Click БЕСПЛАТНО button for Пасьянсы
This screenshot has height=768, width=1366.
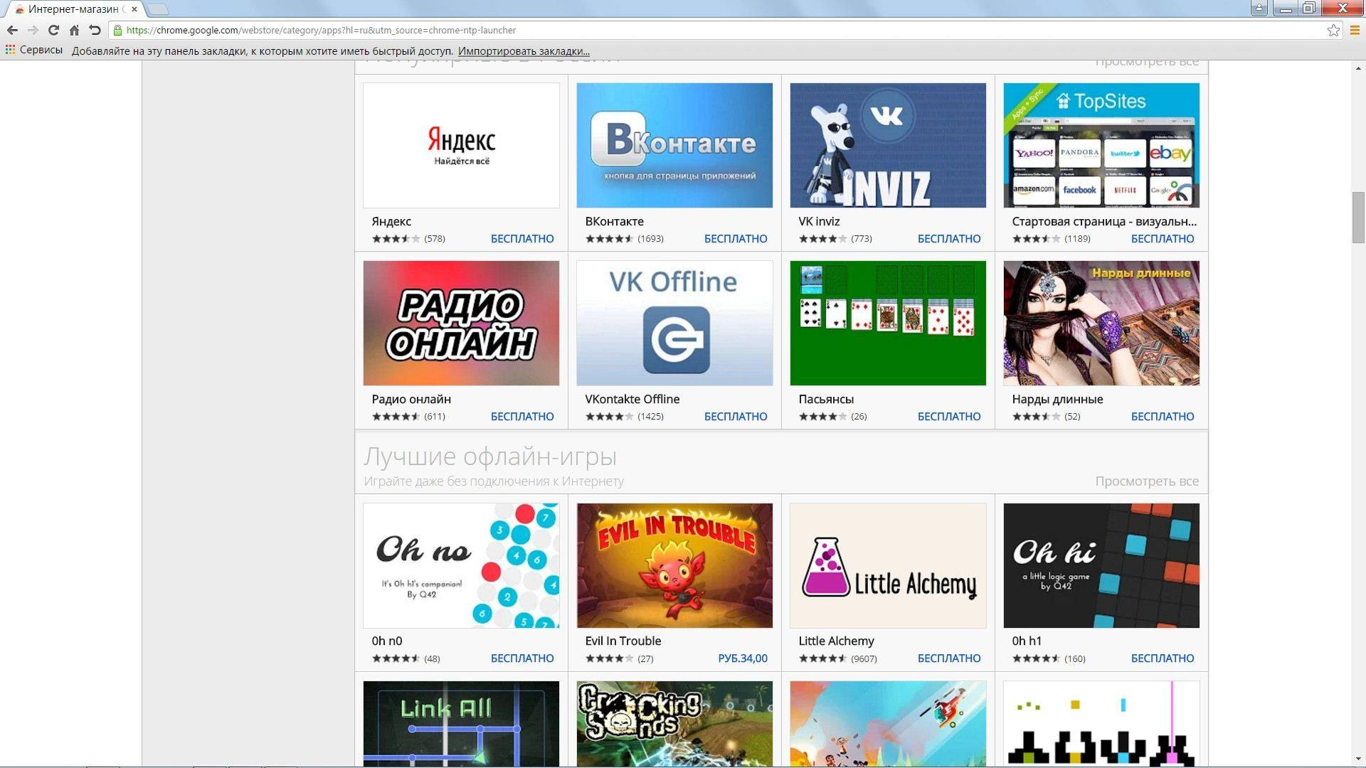[949, 417]
